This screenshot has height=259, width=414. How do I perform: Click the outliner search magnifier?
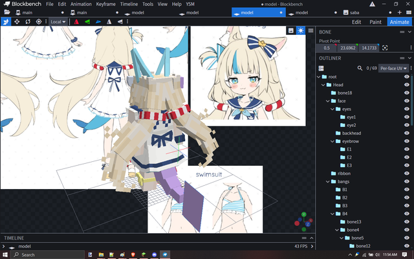point(360,68)
